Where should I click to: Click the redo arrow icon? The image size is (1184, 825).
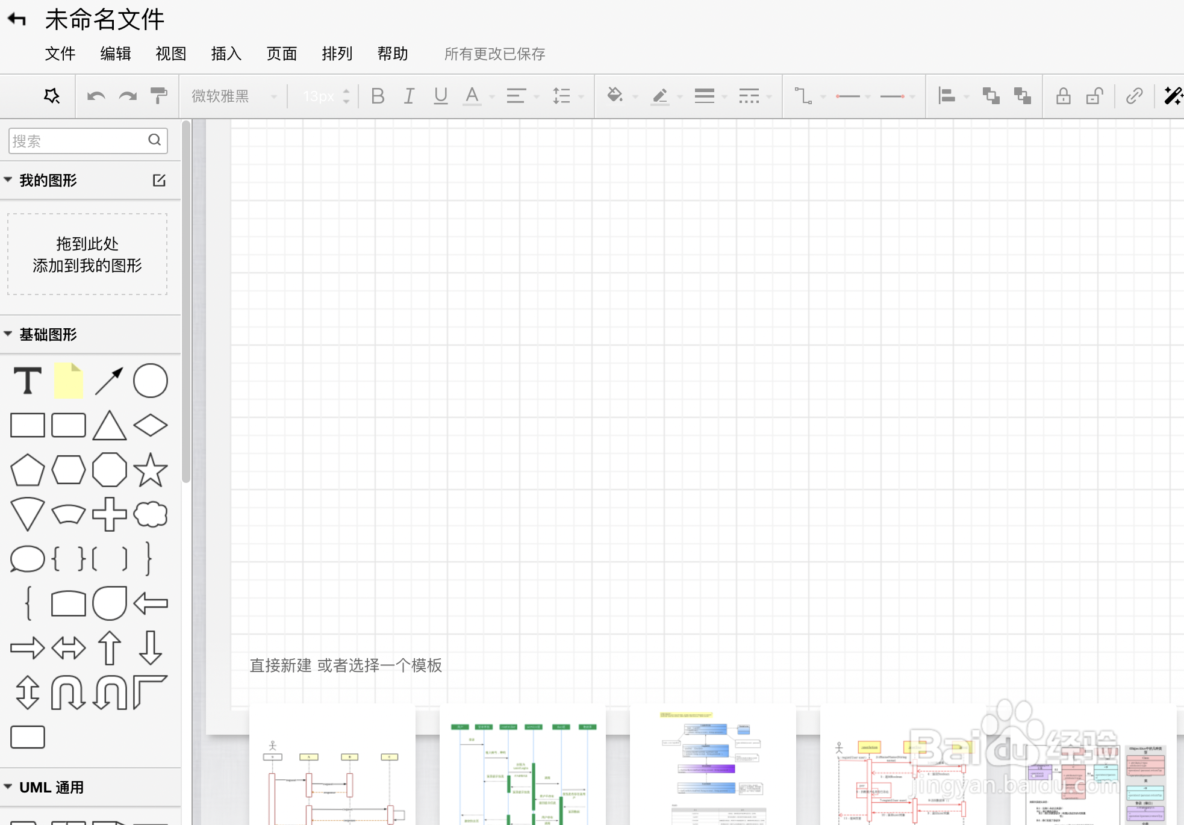127,96
